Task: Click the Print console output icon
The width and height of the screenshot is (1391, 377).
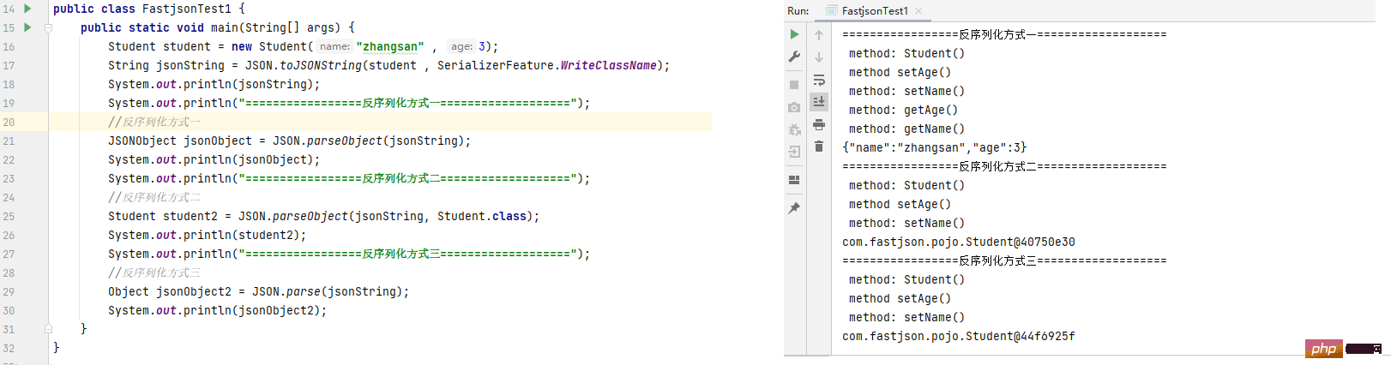Action: click(819, 124)
